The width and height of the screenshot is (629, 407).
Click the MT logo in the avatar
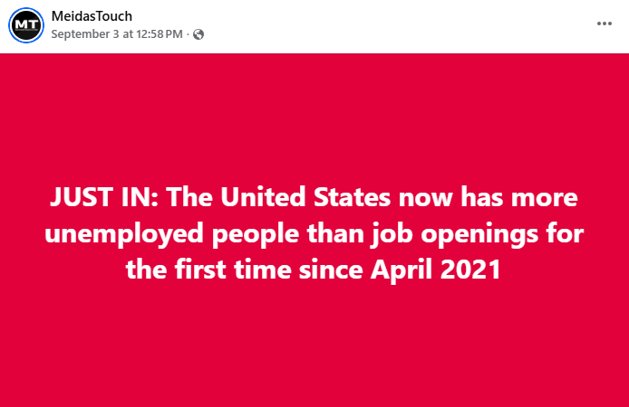(26, 24)
